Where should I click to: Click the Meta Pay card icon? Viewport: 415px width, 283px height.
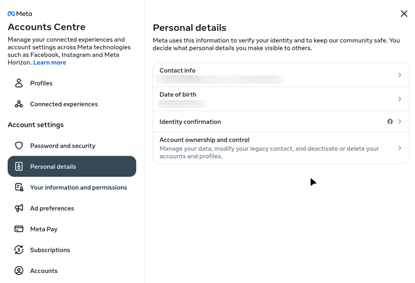point(19,229)
